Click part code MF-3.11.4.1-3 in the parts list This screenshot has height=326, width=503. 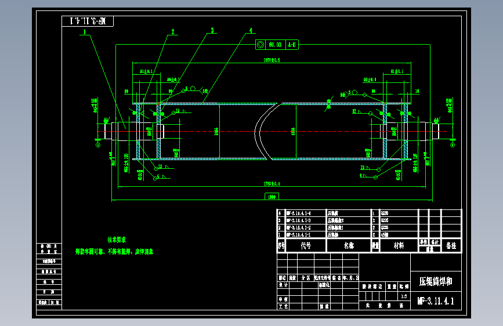(298, 220)
